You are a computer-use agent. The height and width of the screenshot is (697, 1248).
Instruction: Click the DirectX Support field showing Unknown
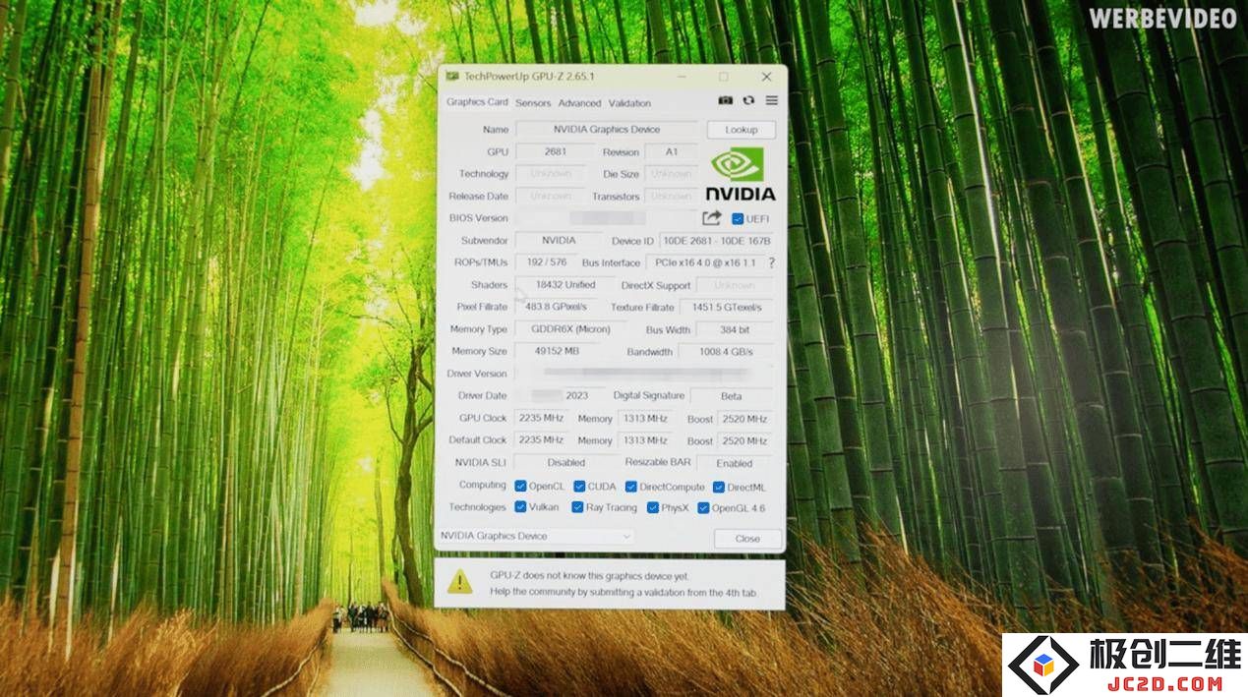[x=735, y=285]
